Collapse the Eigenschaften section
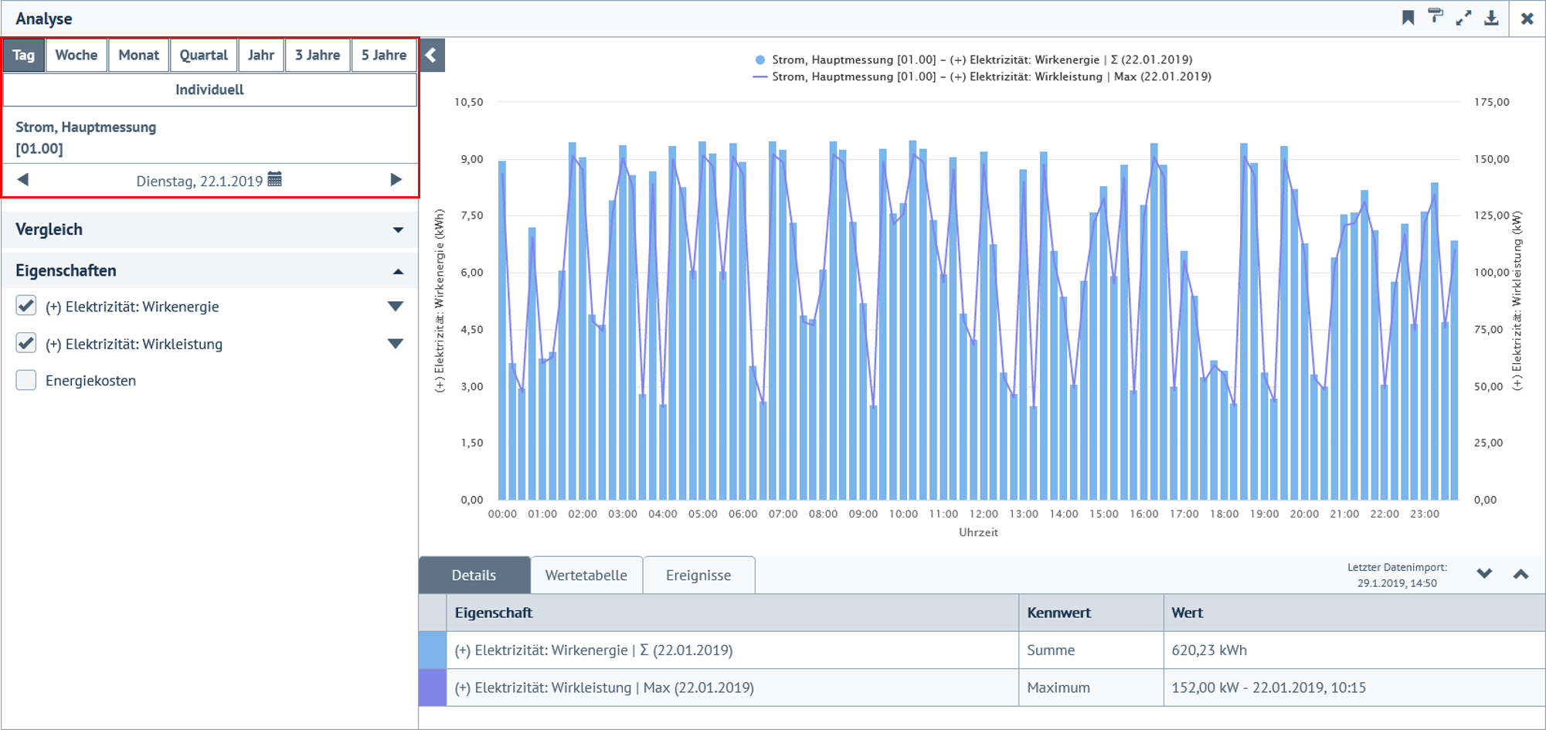This screenshot has height=730, width=1546. pyautogui.click(x=398, y=271)
